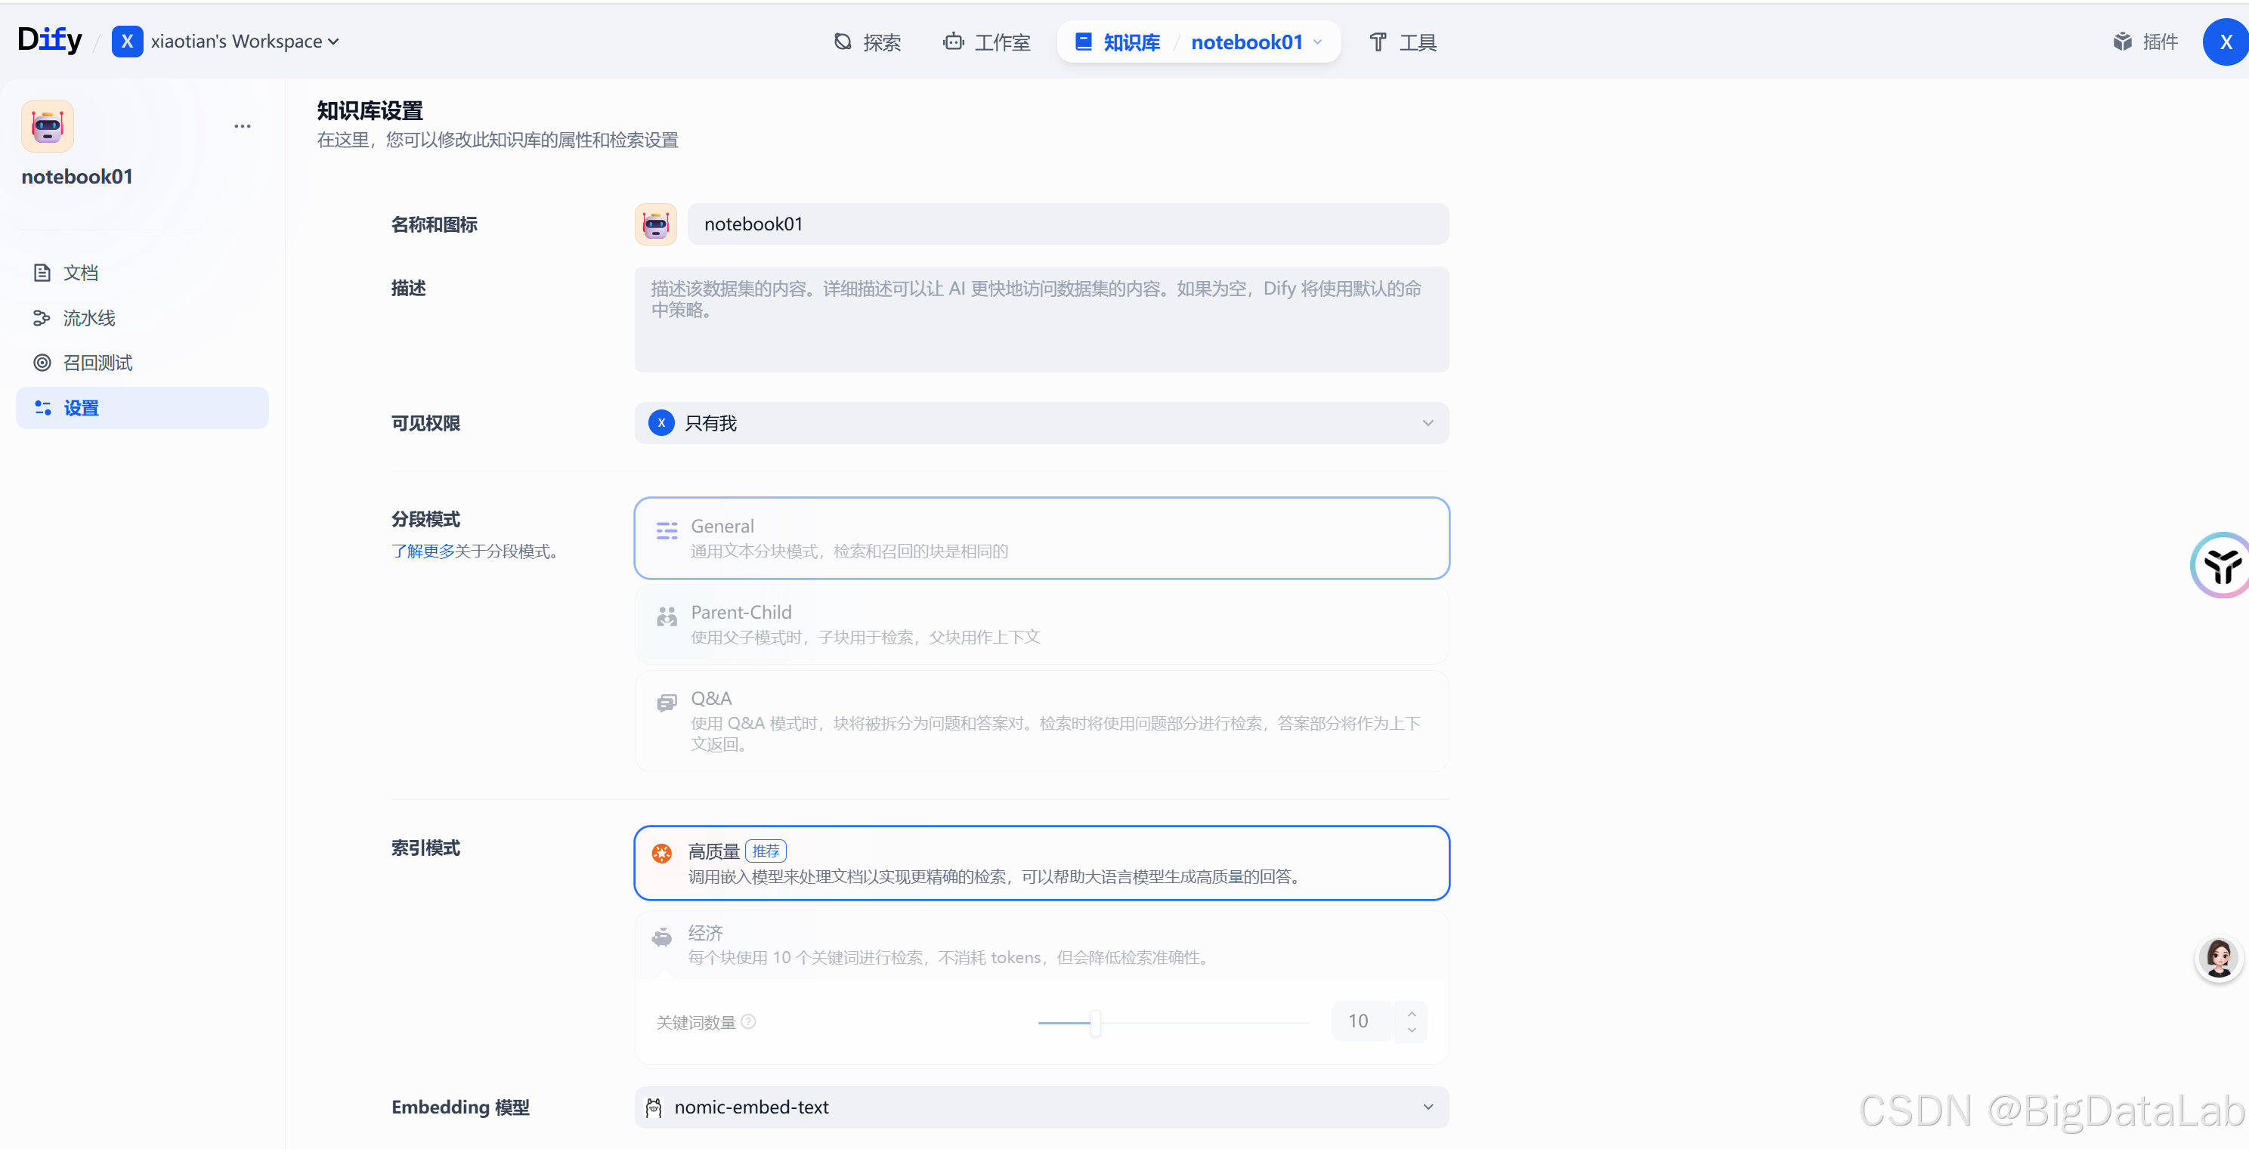Click the 经济 piggy bank icon
Screen dimensions: 2249x1149
pyautogui.click(x=662, y=937)
